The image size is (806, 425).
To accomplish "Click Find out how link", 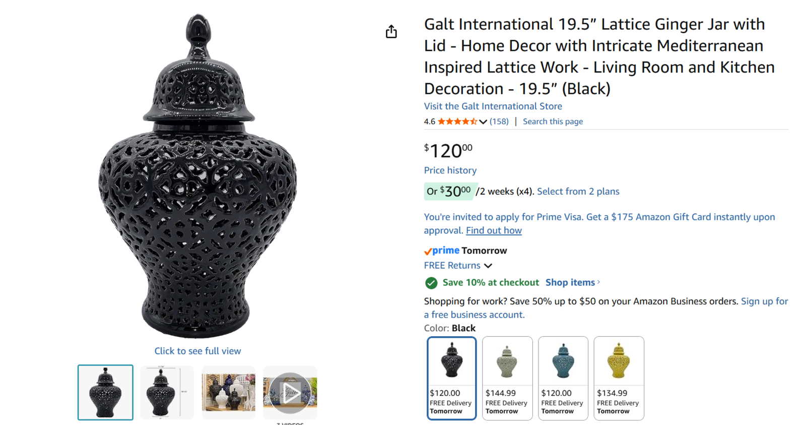I will pyautogui.click(x=494, y=230).
